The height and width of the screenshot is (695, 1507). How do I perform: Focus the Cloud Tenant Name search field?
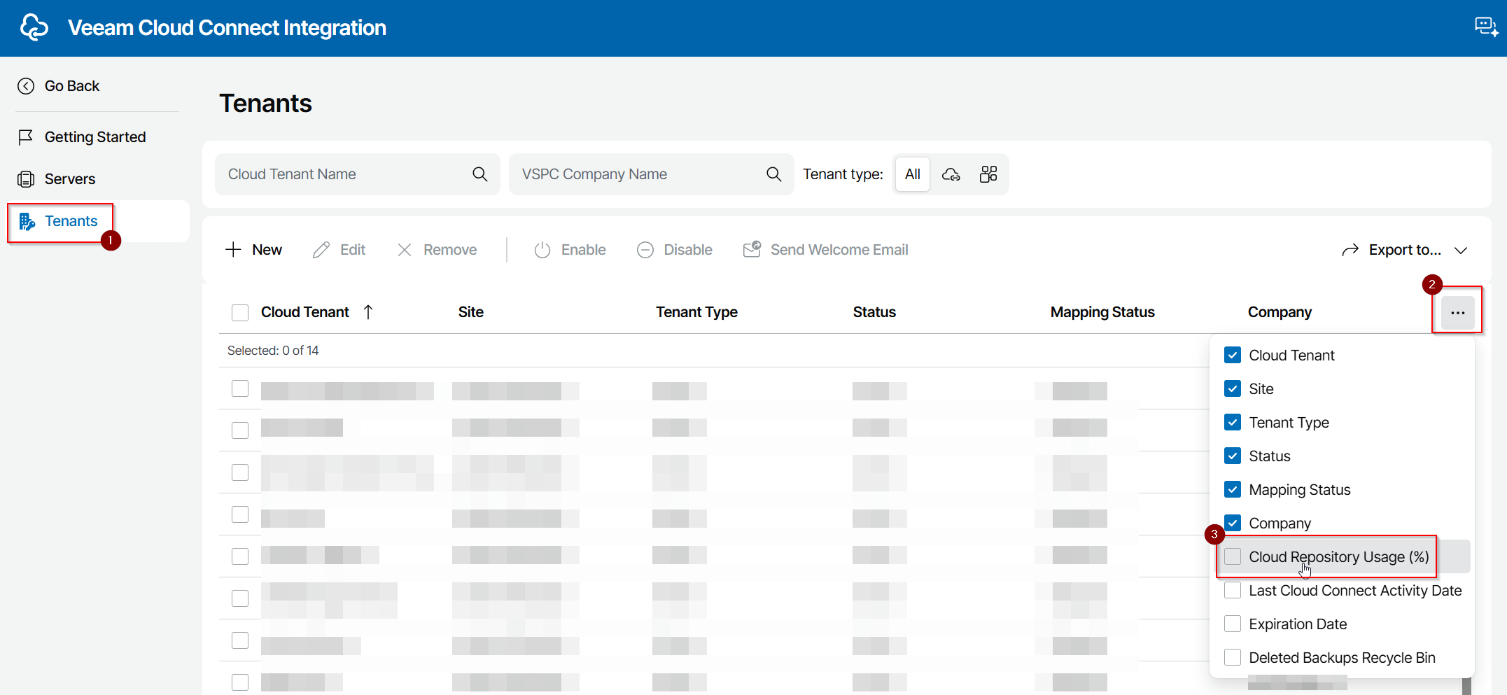click(358, 174)
